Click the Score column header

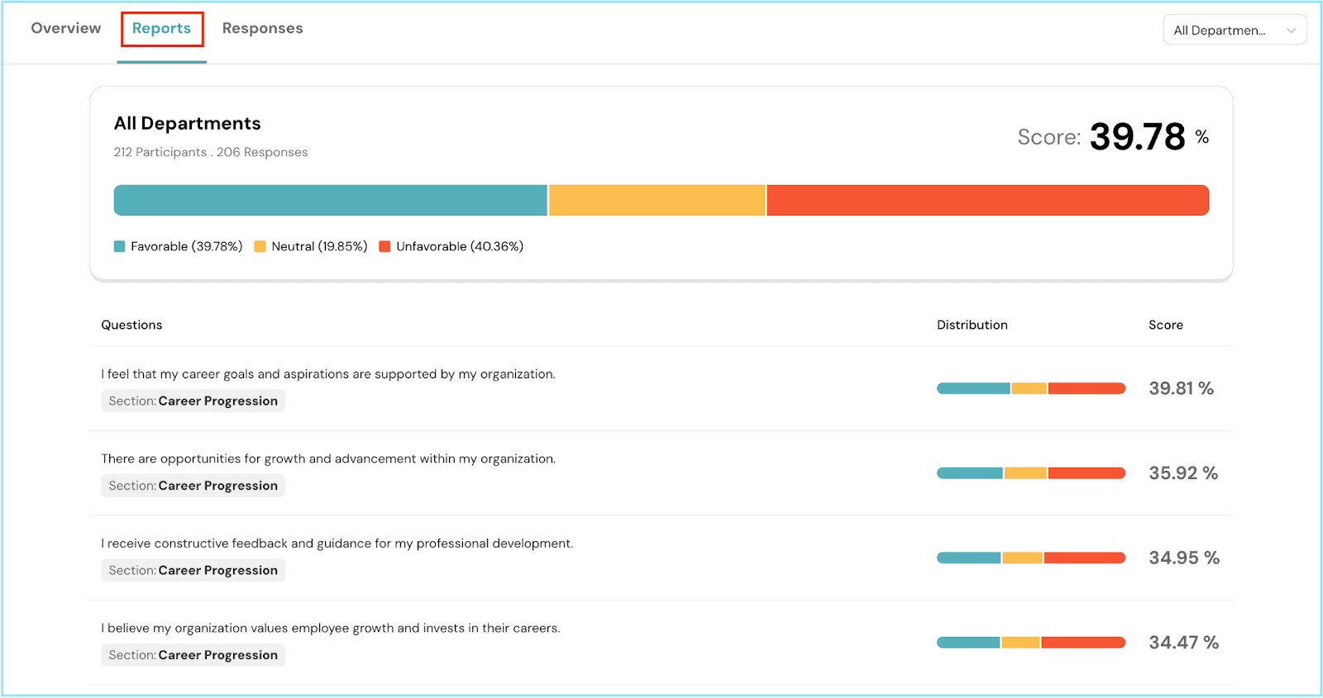coord(1165,325)
